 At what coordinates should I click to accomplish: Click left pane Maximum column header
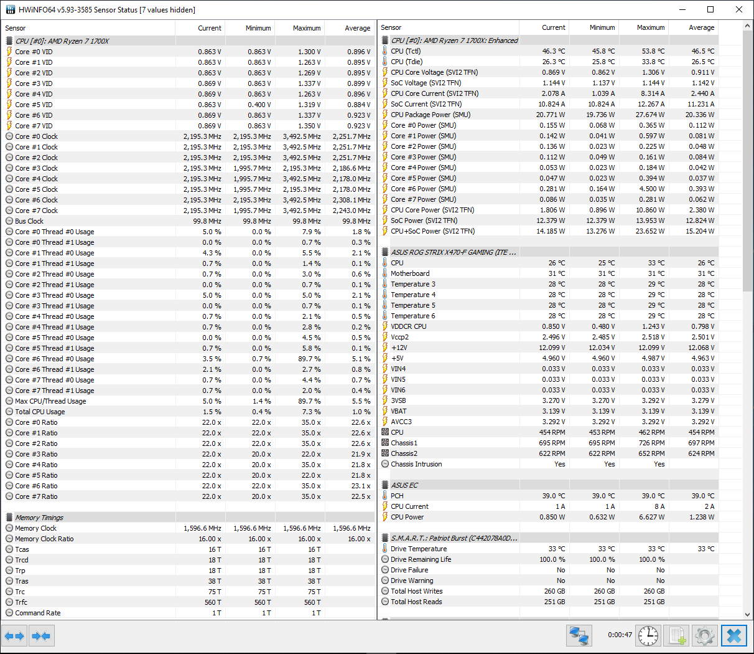pos(300,28)
